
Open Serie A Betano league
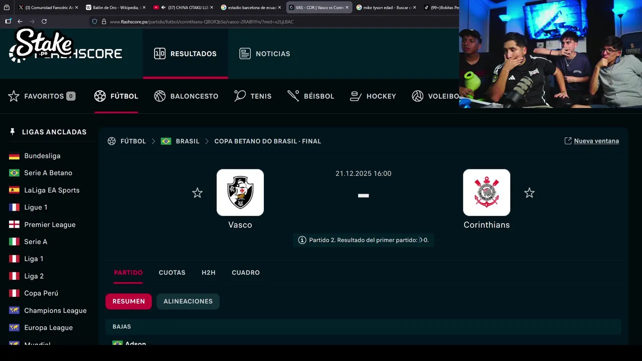pyautogui.click(x=48, y=173)
